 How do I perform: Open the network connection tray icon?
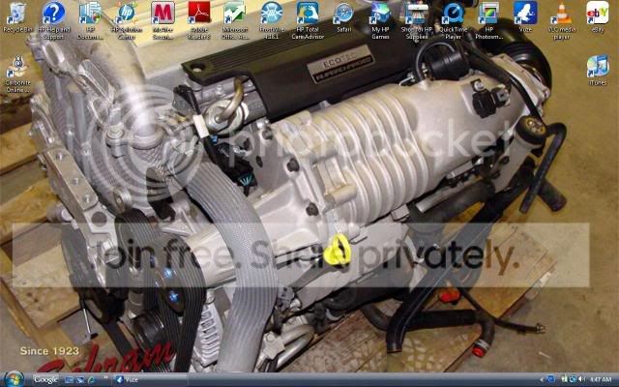(573, 380)
